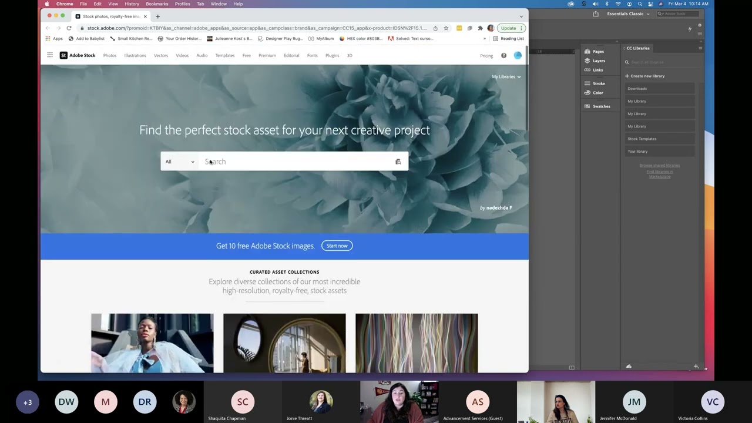This screenshot has height=423, width=752.
Task: Open the My Libraries dropdown
Action: (x=506, y=76)
